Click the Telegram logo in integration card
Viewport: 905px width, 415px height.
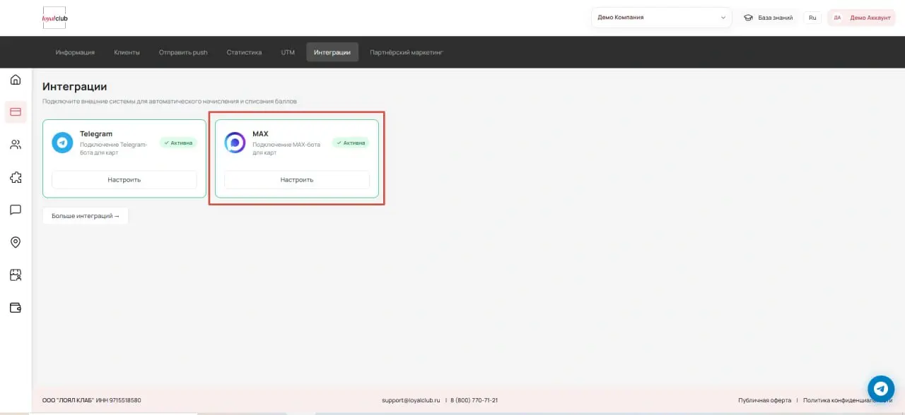(x=62, y=143)
